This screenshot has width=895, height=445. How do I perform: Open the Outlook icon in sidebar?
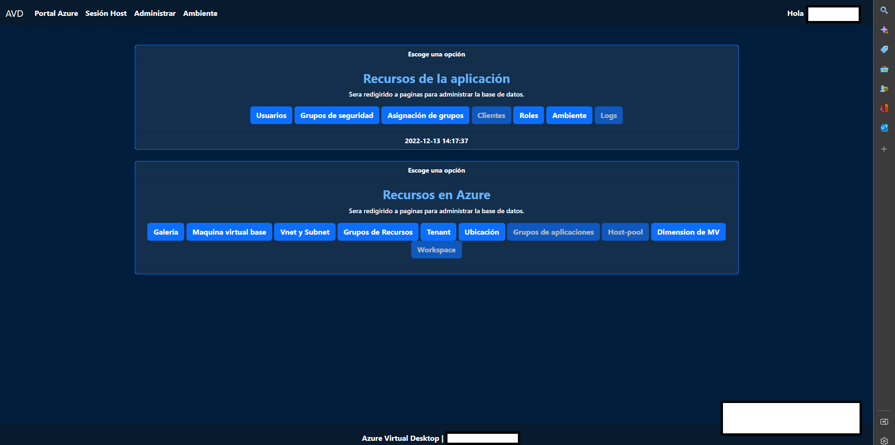[x=884, y=128]
